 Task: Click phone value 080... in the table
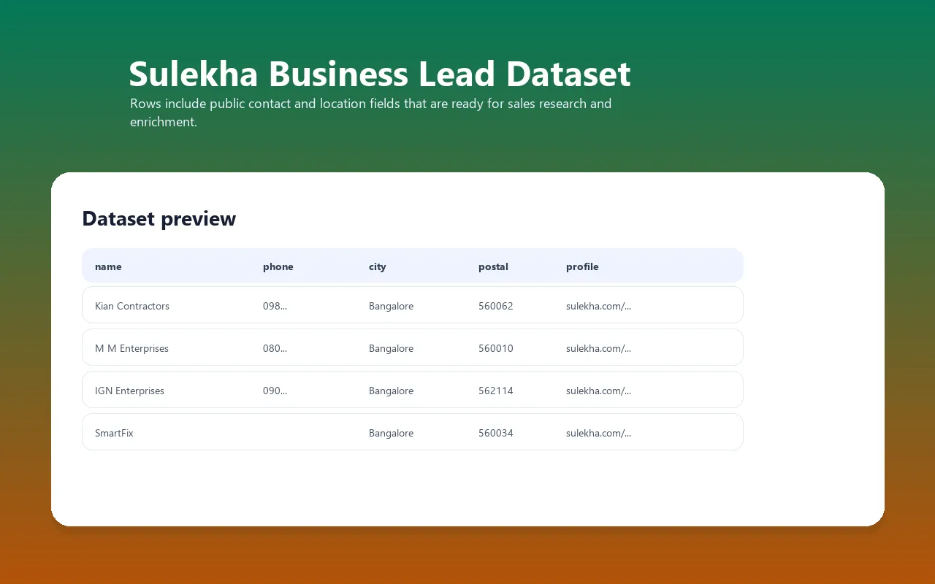pyautogui.click(x=275, y=348)
